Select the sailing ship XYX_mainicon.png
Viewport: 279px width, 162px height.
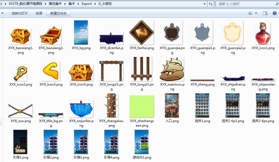click(x=172, y=69)
